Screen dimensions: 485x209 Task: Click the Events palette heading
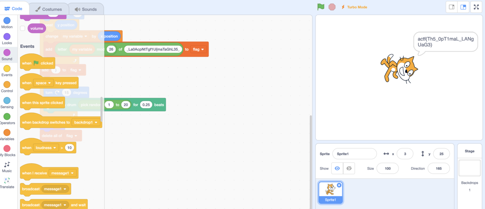[x=27, y=46]
